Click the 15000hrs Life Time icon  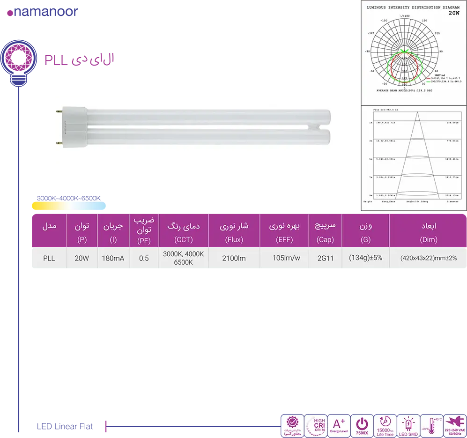pyautogui.click(x=385, y=426)
